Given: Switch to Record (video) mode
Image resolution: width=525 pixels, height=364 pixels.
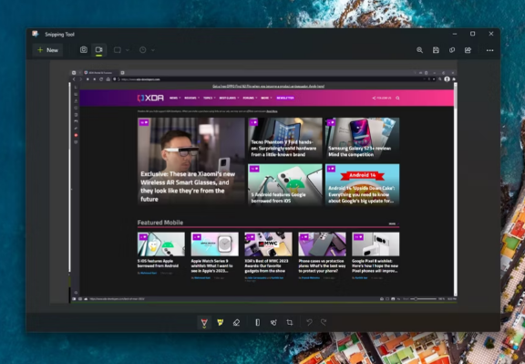Looking at the screenshot, I should (x=98, y=50).
